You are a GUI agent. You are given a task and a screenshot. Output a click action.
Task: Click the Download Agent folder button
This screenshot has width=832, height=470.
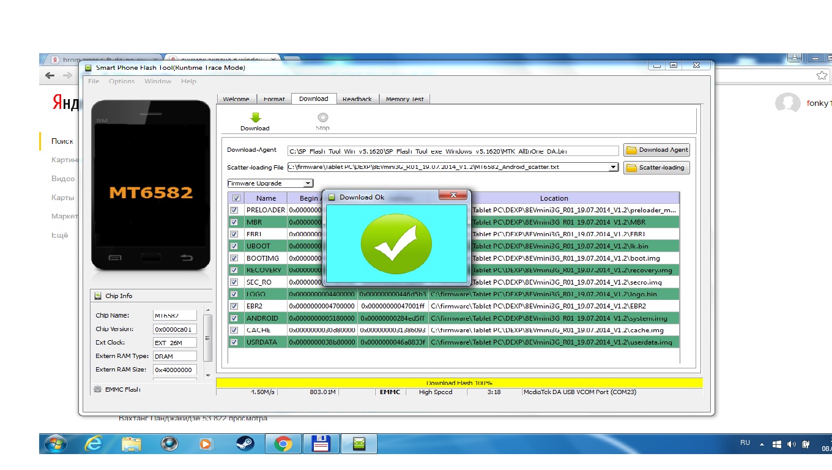pyautogui.click(x=656, y=150)
